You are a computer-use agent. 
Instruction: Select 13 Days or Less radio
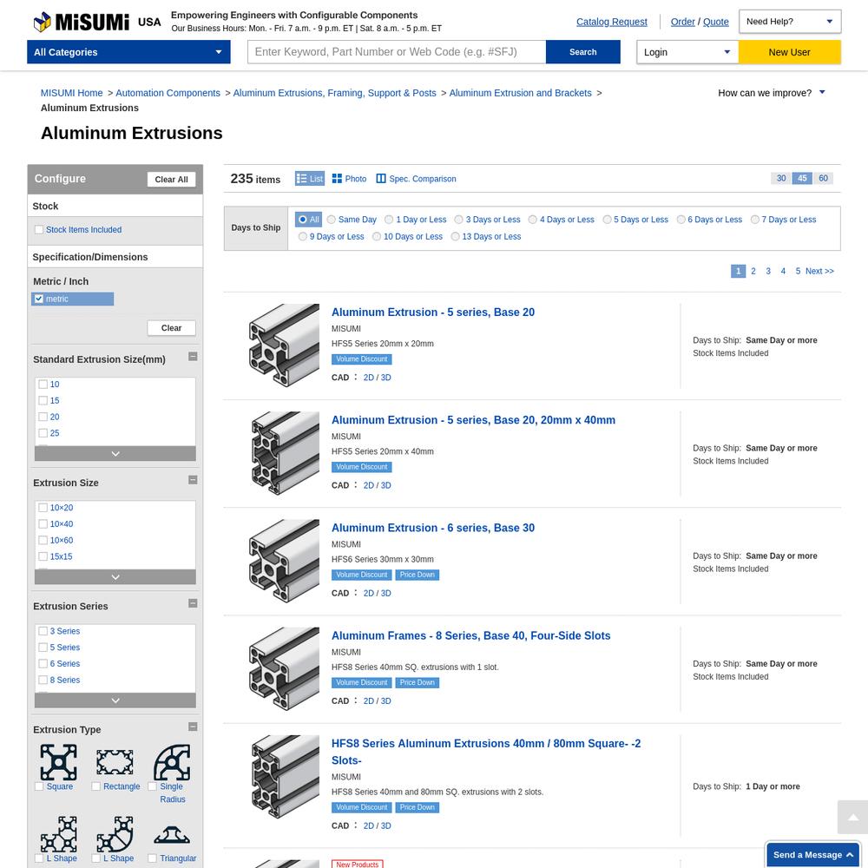tap(455, 237)
